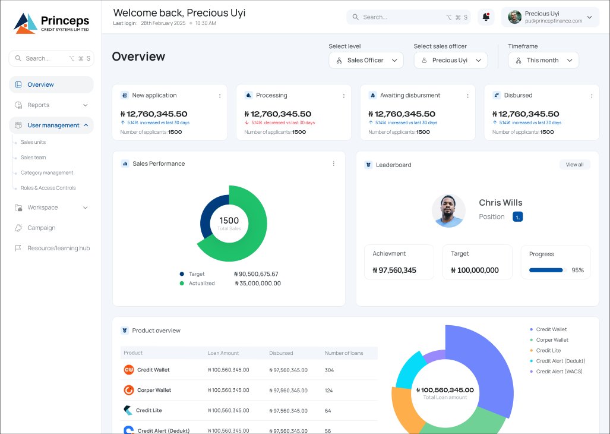Click the Achievment value ₦97,560,345
The image size is (610, 434).
pyautogui.click(x=394, y=270)
